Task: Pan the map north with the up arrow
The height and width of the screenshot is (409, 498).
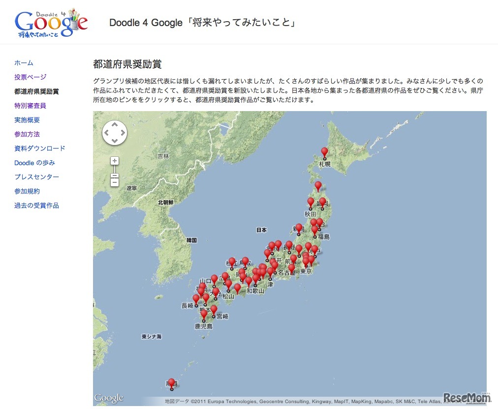Action: point(115,125)
